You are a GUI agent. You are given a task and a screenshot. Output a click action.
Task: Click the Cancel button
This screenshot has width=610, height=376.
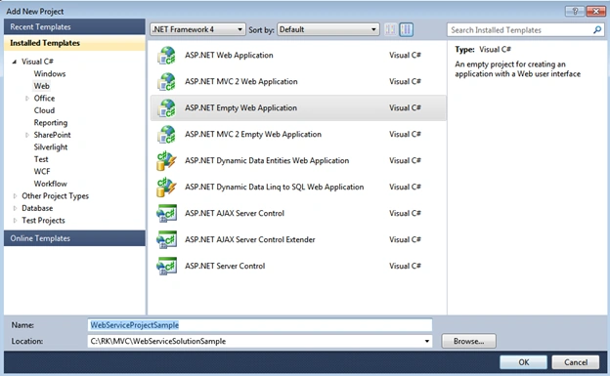click(576, 362)
